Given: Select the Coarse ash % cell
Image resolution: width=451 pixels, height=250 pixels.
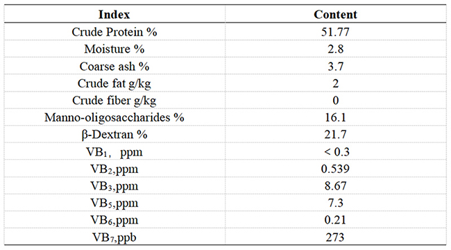Looking at the screenshot, I should 114,66.
